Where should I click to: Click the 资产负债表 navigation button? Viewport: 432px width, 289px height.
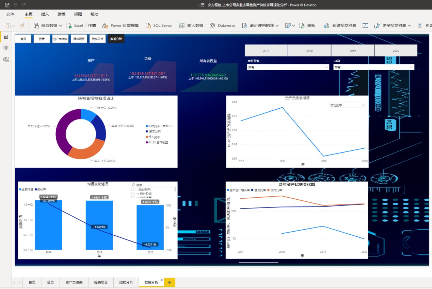click(x=60, y=39)
